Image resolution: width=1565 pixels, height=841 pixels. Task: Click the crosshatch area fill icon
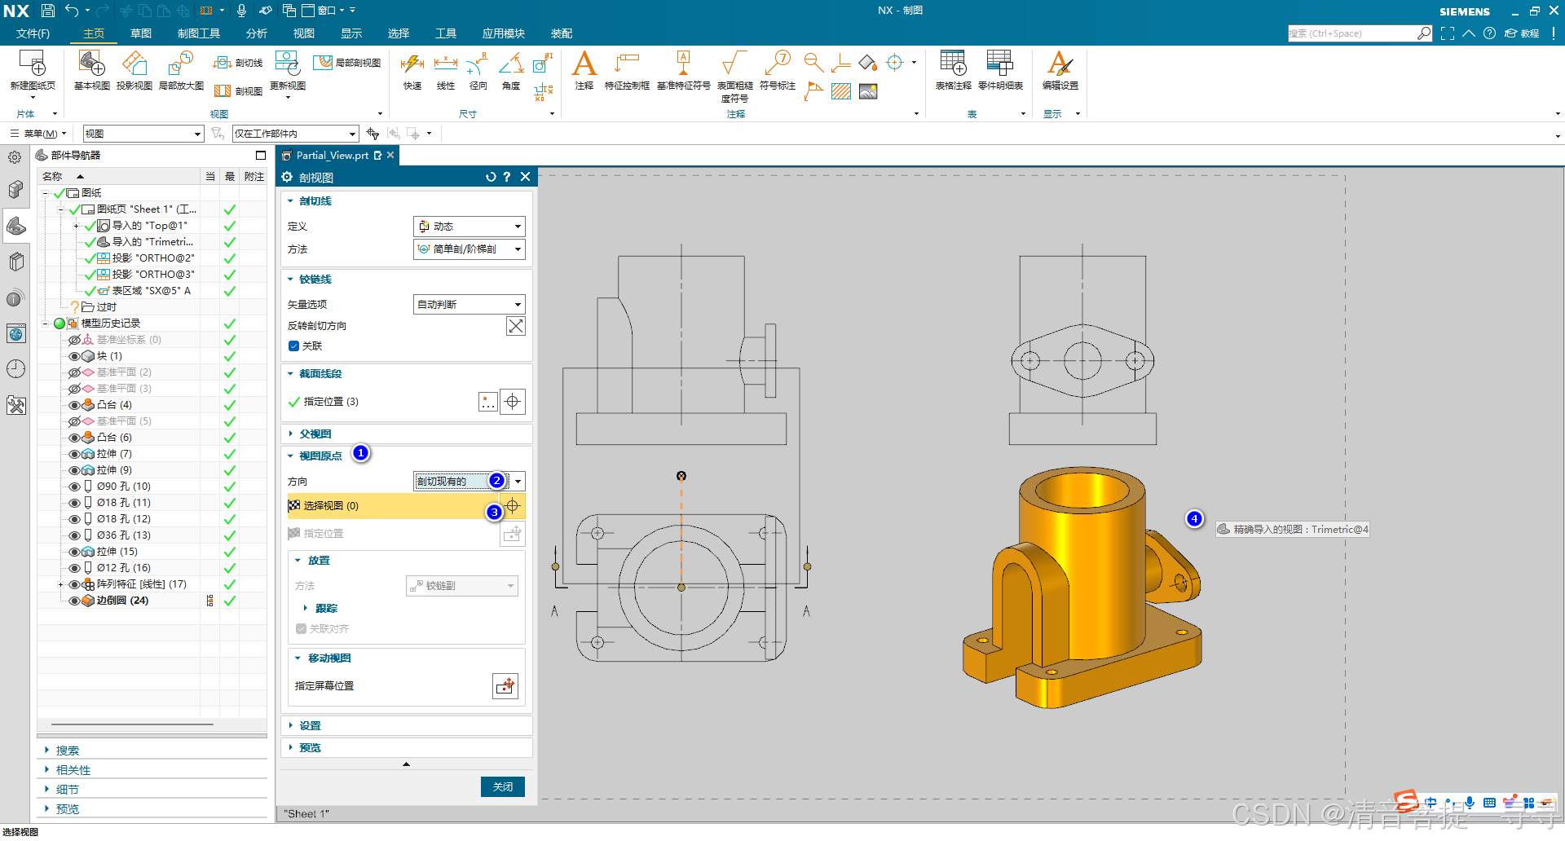(841, 91)
